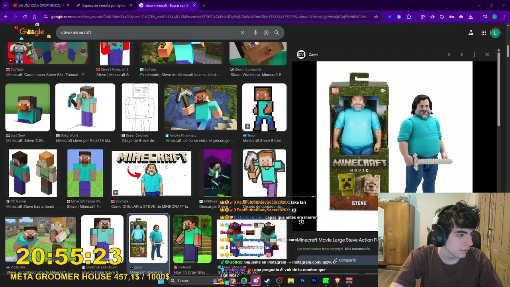Open the Zavvi source link in the panel header
Screen dimensions: 510x287
pyautogui.click(x=308, y=55)
